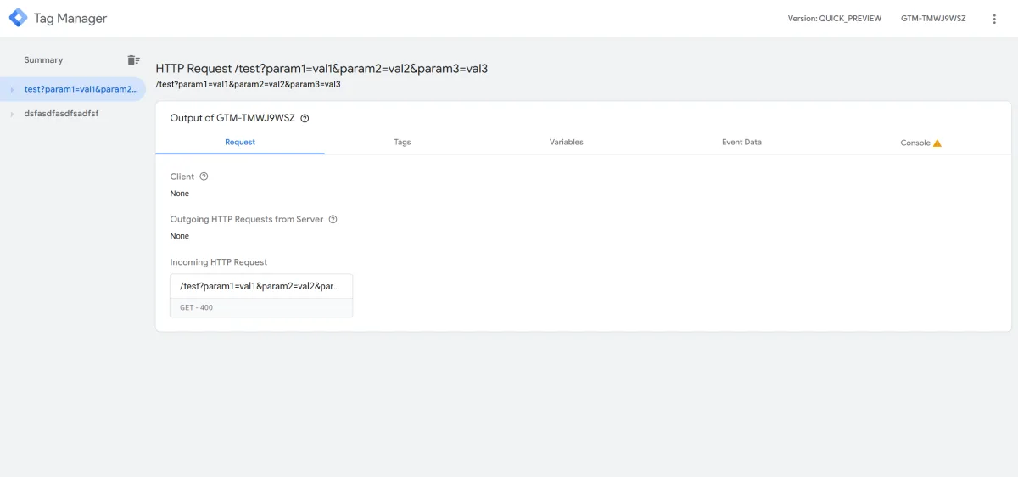This screenshot has width=1018, height=477.
Task: Click the HTTP Request page heading
Action: tap(322, 69)
